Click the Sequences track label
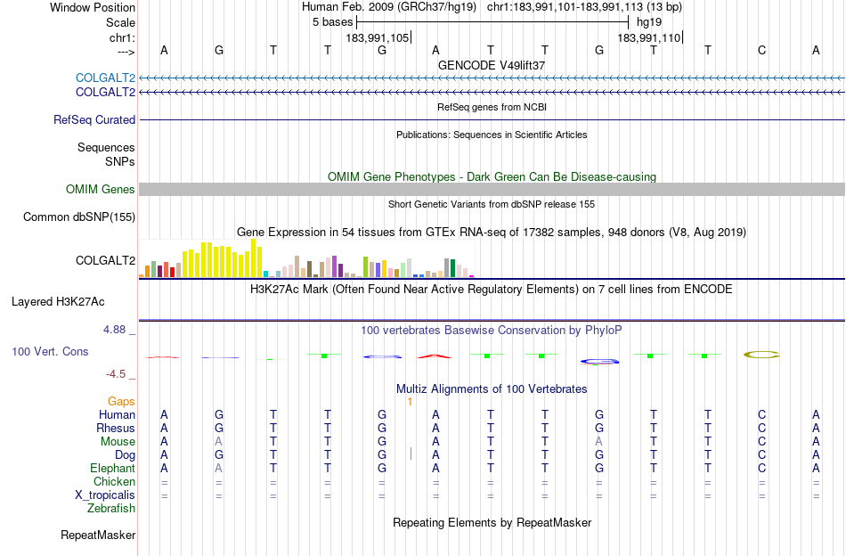 point(106,147)
